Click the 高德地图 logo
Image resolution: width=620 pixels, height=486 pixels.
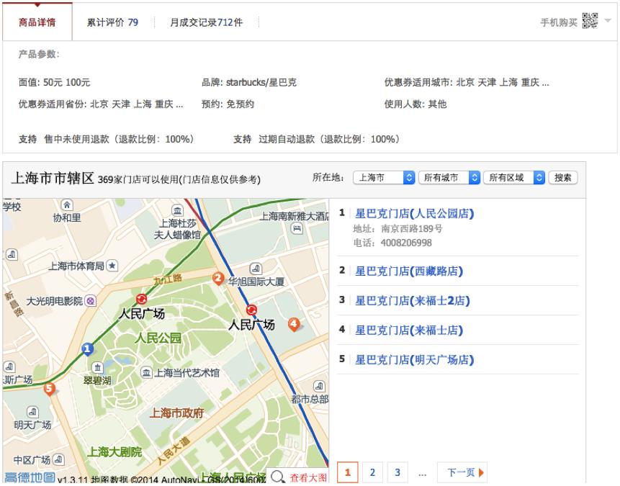coord(30,477)
